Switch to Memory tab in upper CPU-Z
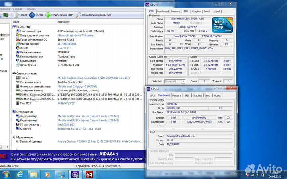Screen dimensions: 287x179 [x=175, y=11]
